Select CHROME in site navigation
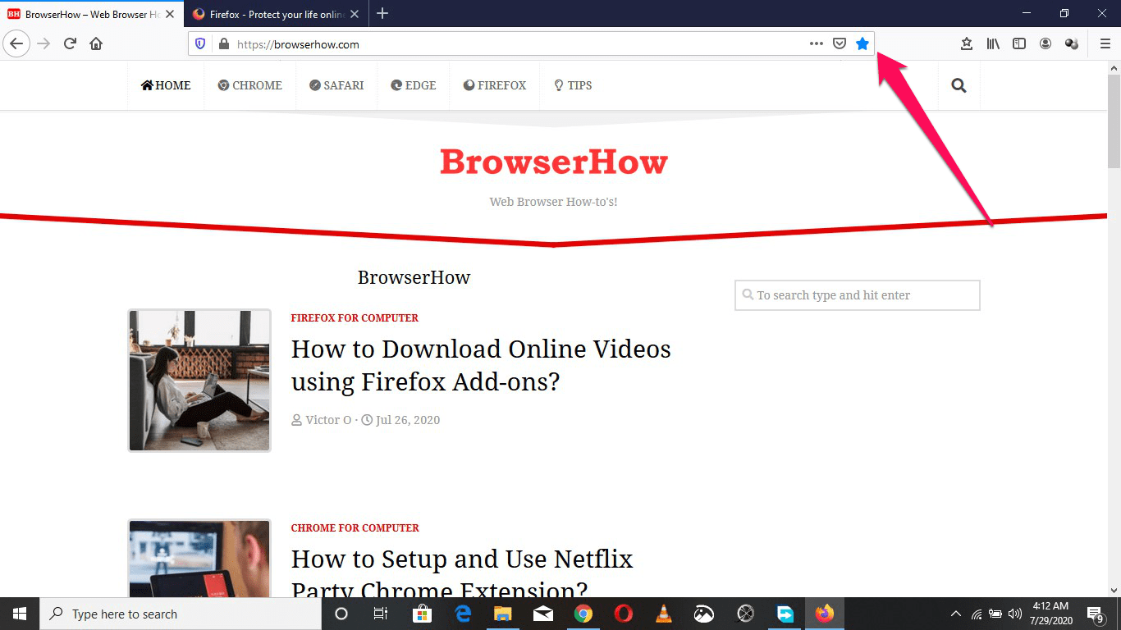 [250, 85]
